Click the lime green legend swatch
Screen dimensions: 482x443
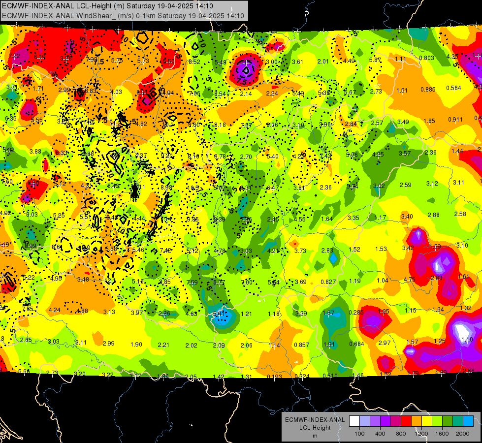pos(437,421)
